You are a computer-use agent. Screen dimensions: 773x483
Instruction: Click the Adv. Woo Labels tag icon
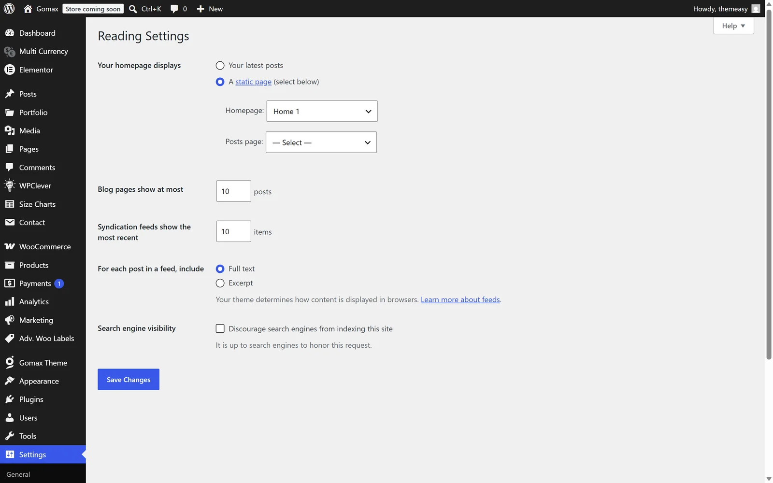point(10,338)
